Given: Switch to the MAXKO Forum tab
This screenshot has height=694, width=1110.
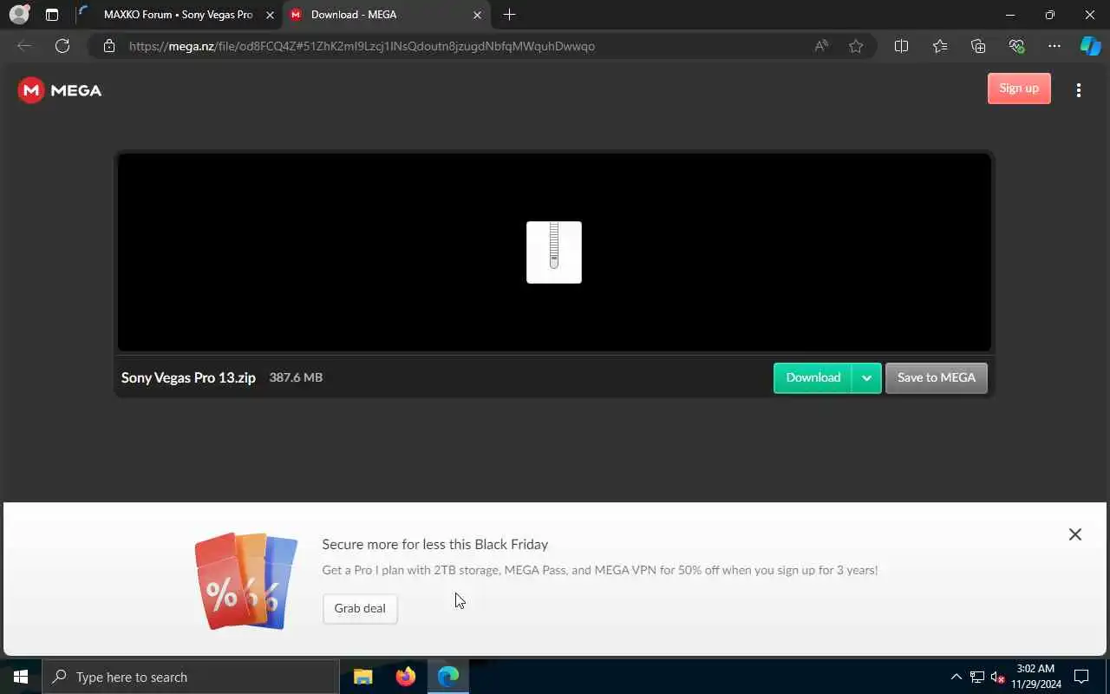Looking at the screenshot, I should (x=177, y=15).
